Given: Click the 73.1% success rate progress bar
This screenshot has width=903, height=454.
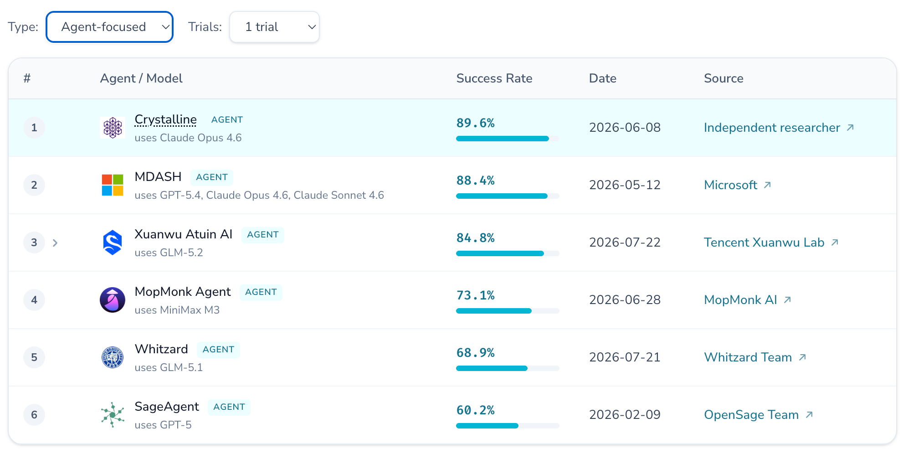Looking at the screenshot, I should 508,311.
